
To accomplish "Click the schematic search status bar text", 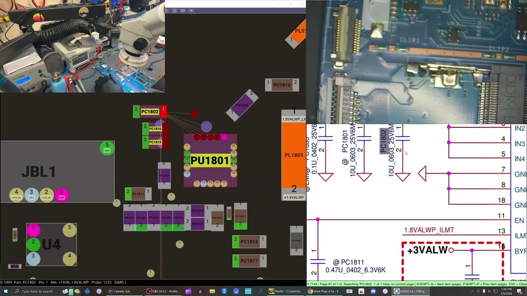I will pos(417,284).
